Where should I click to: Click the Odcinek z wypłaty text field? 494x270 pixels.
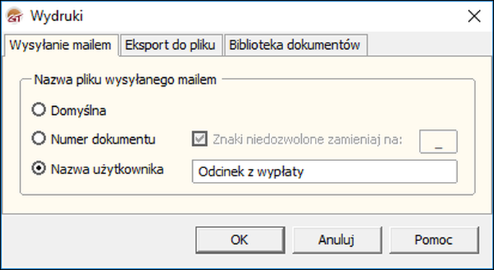[324, 171]
